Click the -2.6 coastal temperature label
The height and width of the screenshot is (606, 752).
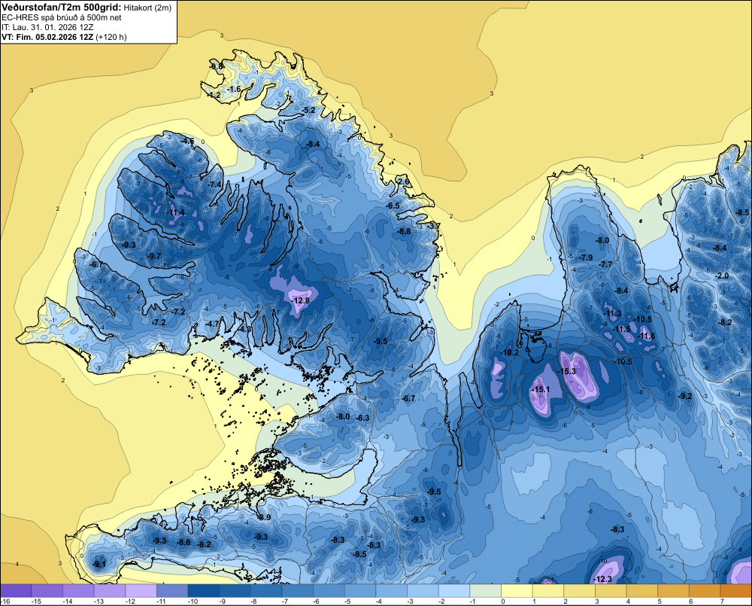click(x=403, y=181)
